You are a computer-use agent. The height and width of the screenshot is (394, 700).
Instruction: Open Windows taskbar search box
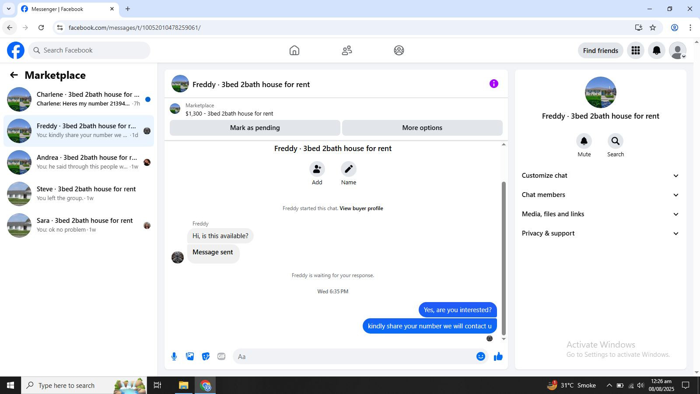click(x=84, y=385)
